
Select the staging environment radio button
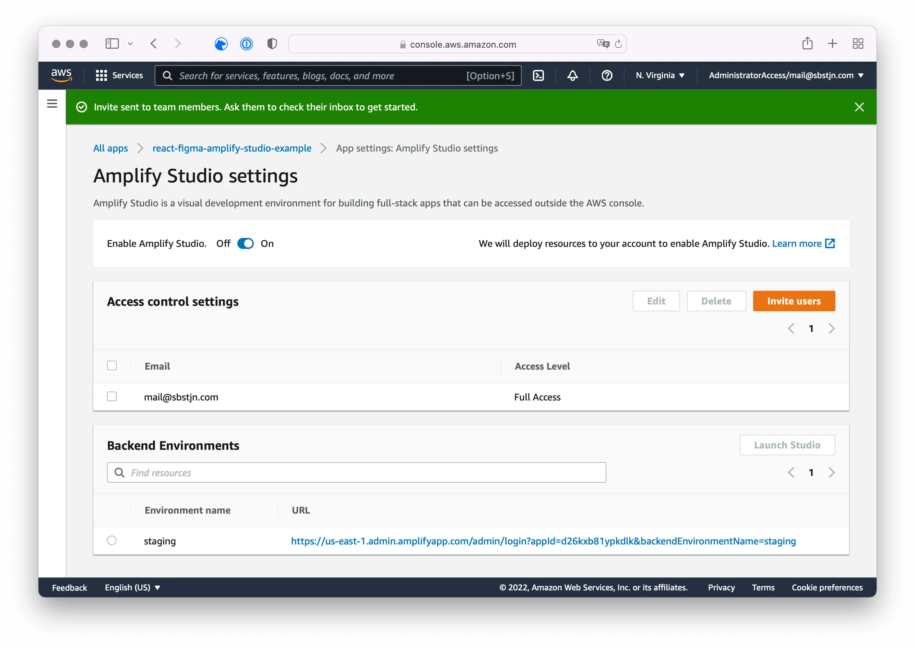tap(112, 541)
